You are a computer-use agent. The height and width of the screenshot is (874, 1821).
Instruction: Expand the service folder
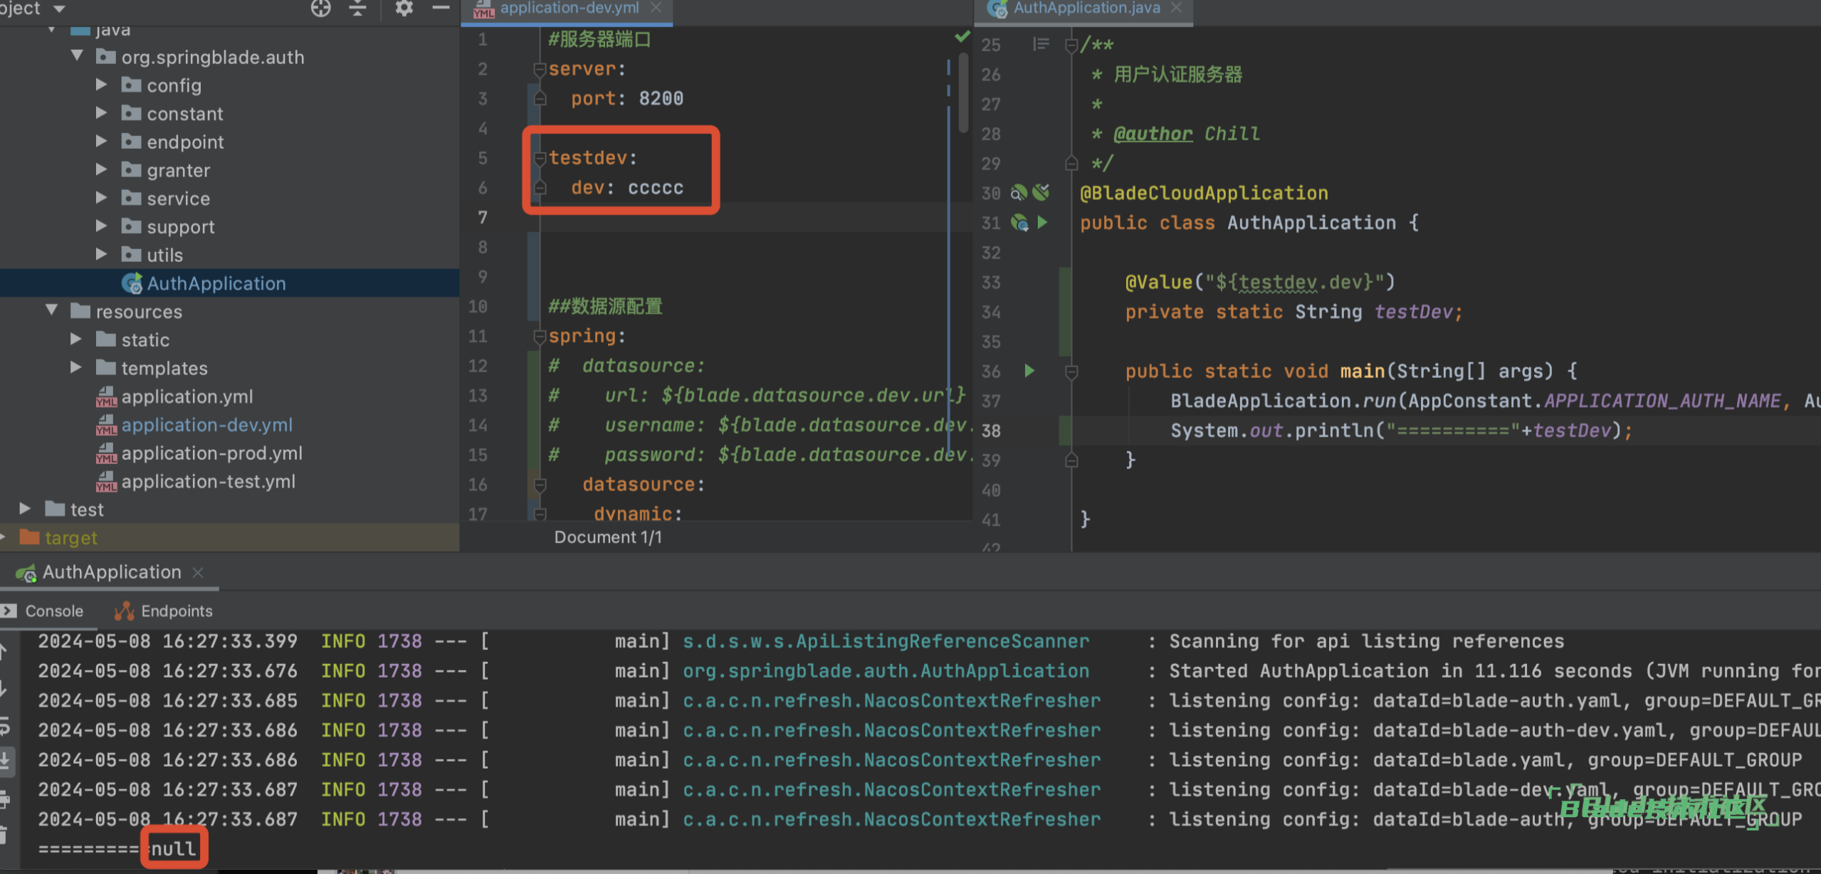point(101,197)
